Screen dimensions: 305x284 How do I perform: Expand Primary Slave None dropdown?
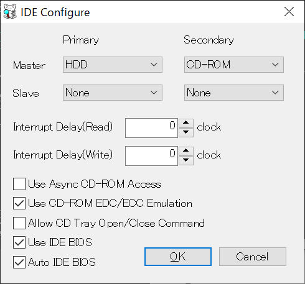point(113,93)
